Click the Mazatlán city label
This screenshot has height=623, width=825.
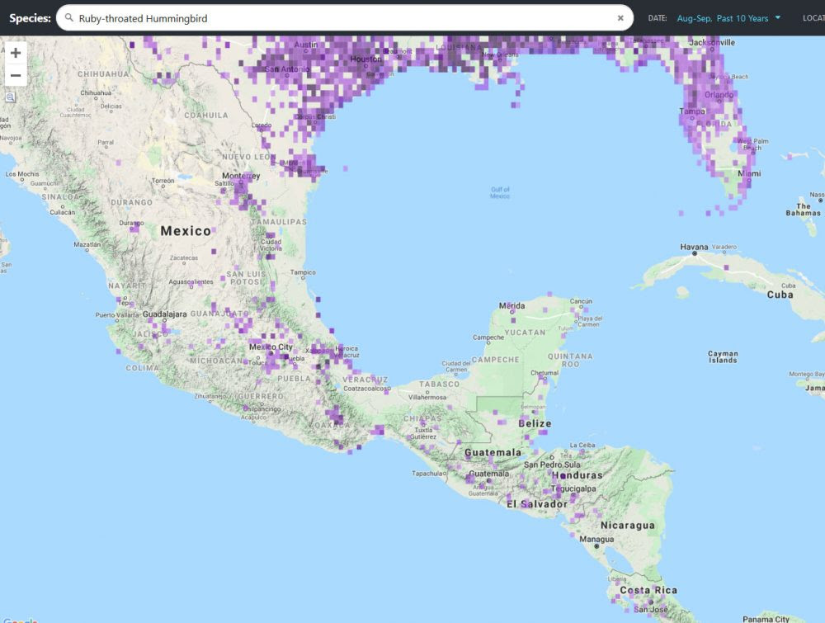(87, 245)
